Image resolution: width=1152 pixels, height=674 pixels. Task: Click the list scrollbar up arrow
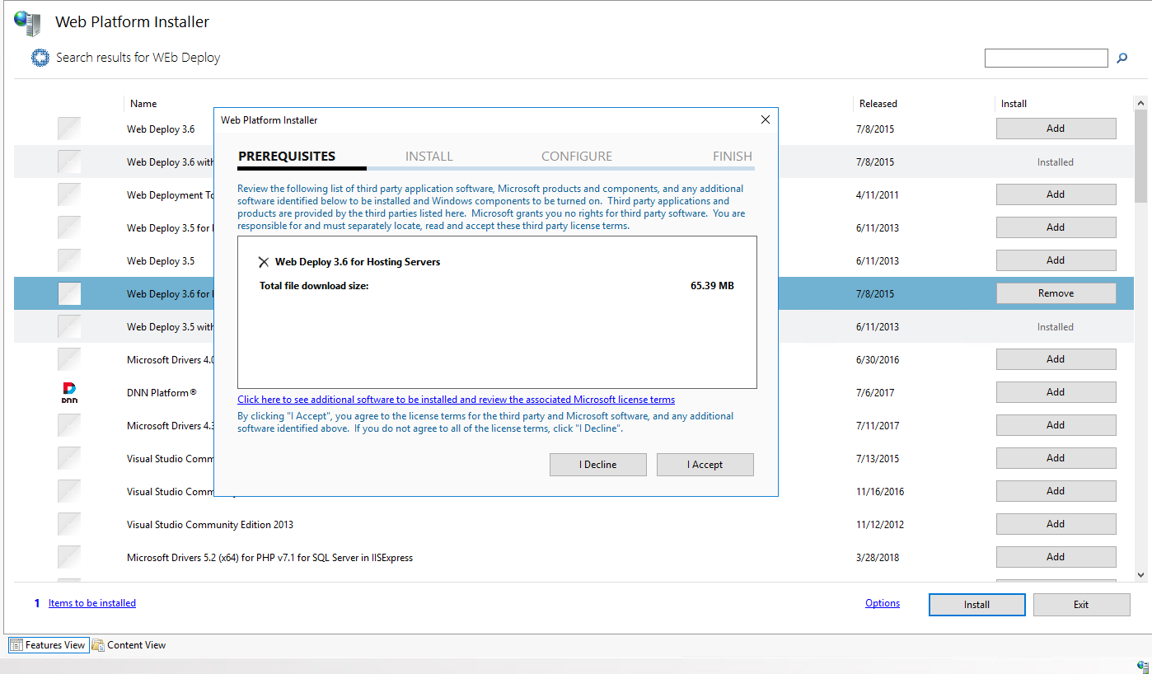1141,104
